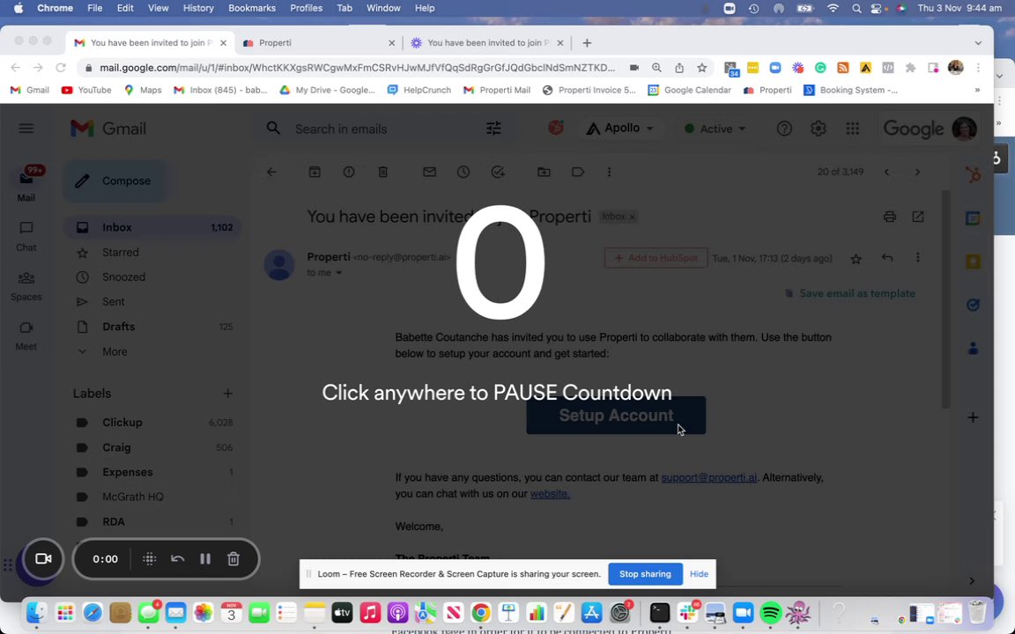Screen dimensions: 1015x634
Task: Print the email with printer icon
Action: click(x=889, y=217)
